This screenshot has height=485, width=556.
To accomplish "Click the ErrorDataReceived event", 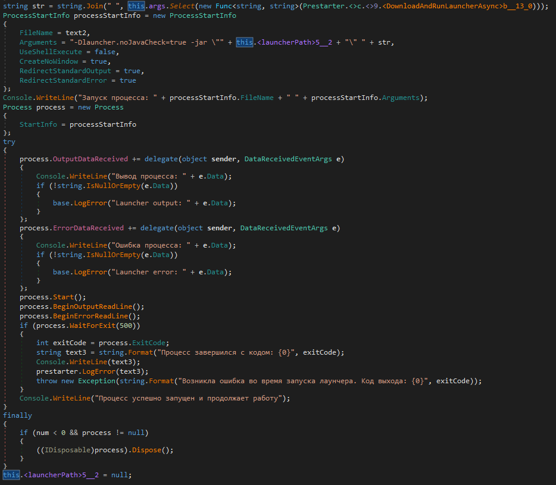I will click(88, 228).
